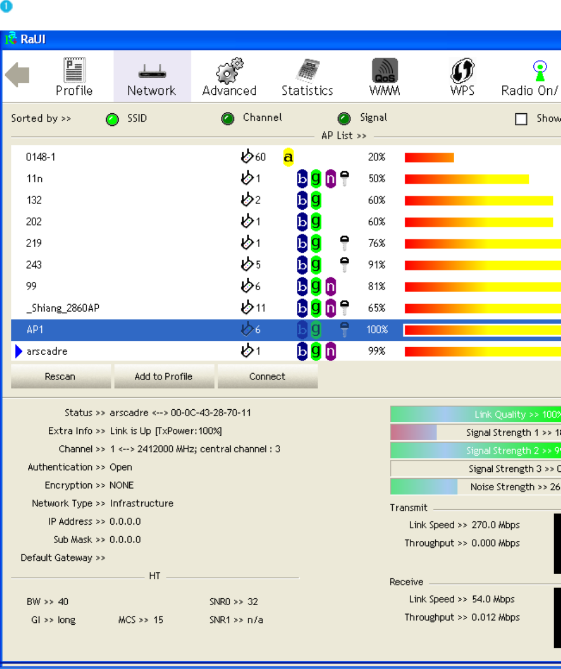Click the purple 'n' icon on the arscadre row
This screenshot has height=669, width=561.
[330, 351]
